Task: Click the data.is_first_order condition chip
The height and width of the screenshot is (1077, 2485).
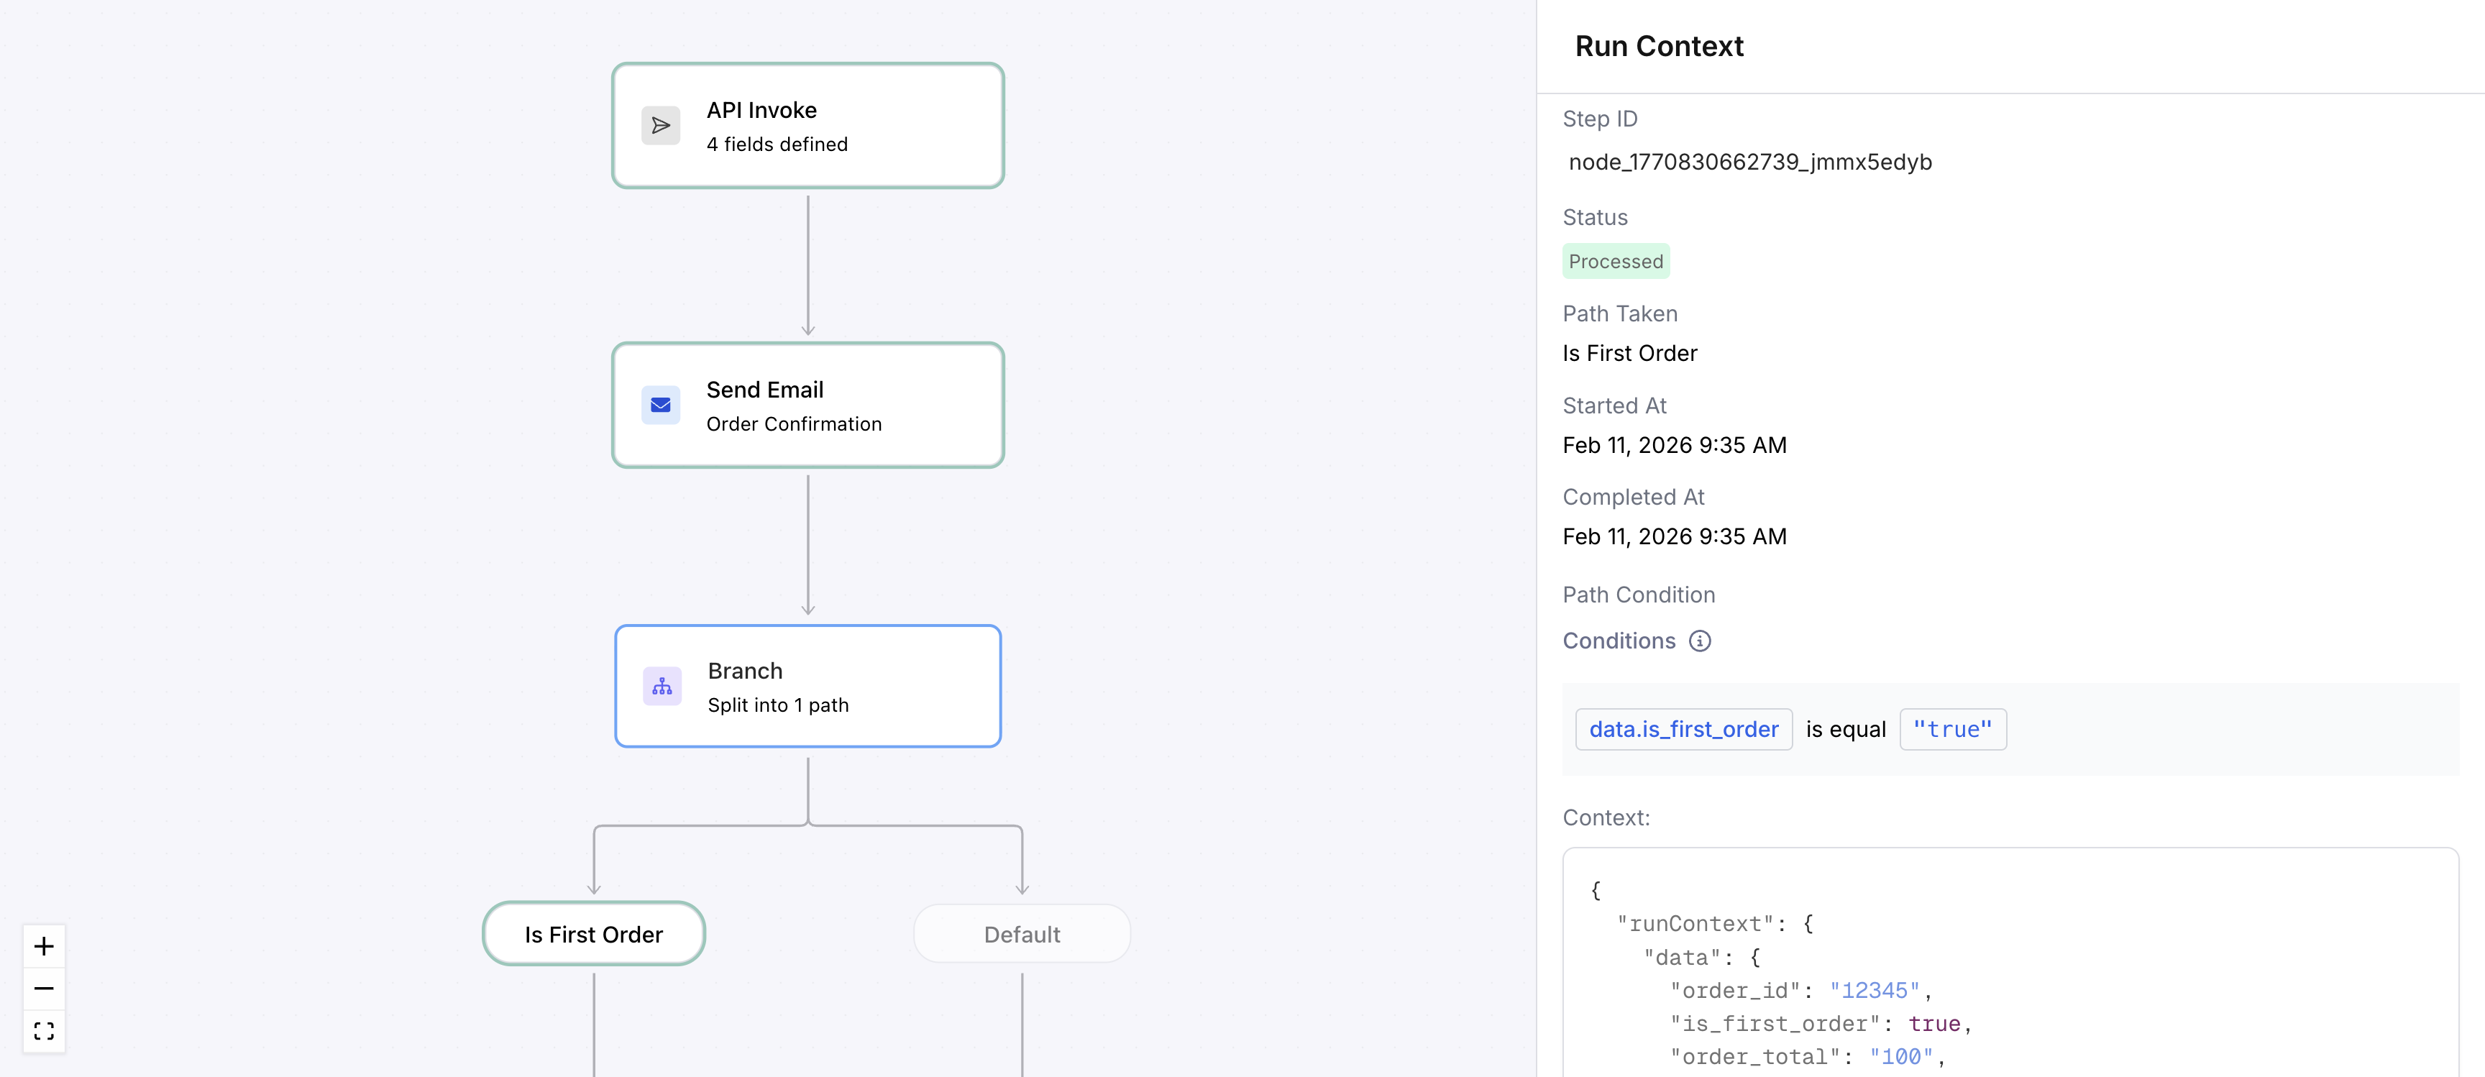Action: [1683, 730]
